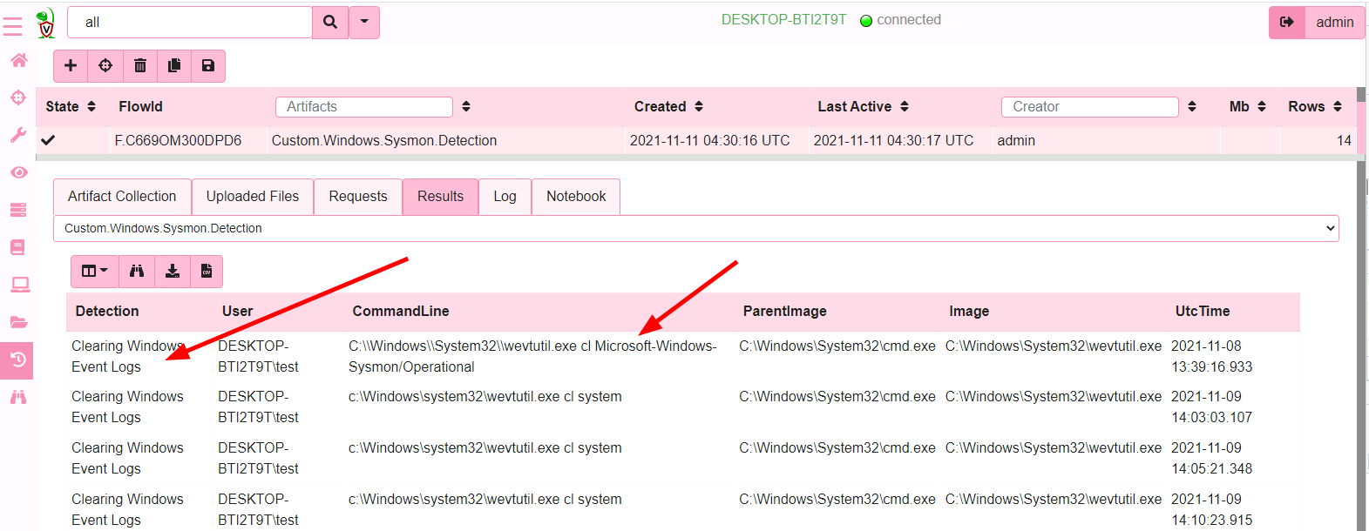Viewport: 1369px width, 531px height.
Task: Open the caret dropdown beside search button
Action: tap(364, 22)
